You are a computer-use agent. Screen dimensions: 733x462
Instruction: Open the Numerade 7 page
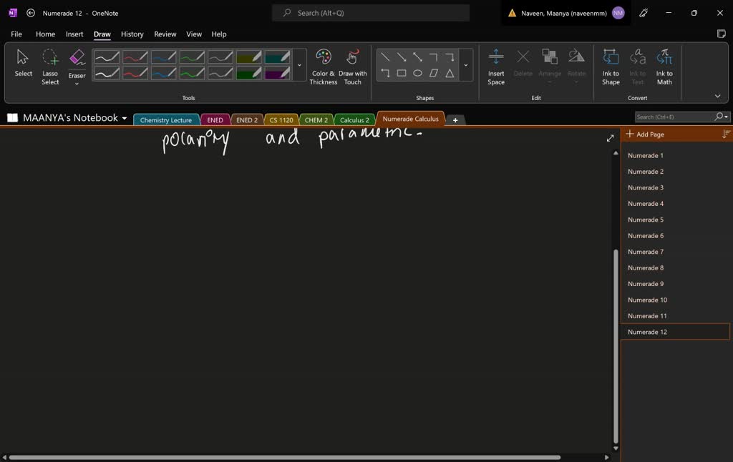(646, 252)
